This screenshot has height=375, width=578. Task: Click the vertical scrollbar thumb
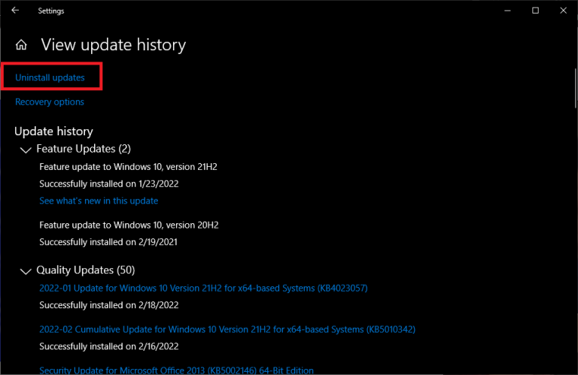[x=575, y=89]
